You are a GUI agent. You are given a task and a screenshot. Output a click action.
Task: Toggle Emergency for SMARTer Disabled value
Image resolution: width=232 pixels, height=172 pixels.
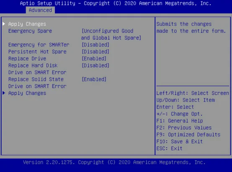[95, 44]
